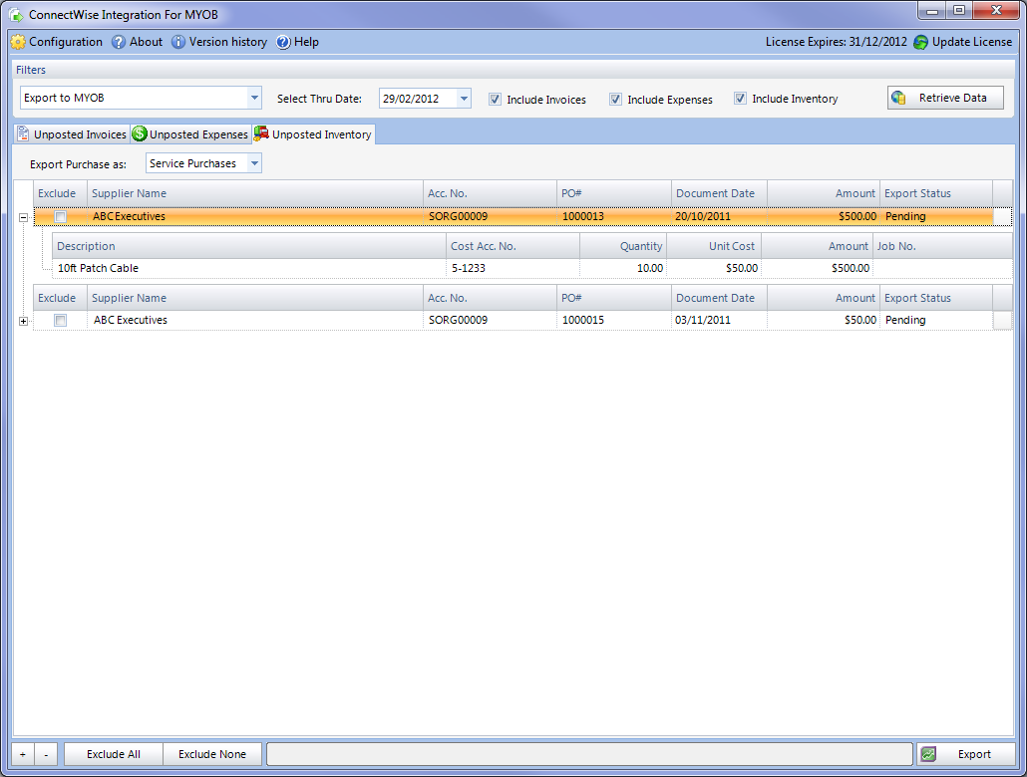The width and height of the screenshot is (1027, 777).
Task: Click the Unposted Expenses dollar icon
Action: pos(140,133)
